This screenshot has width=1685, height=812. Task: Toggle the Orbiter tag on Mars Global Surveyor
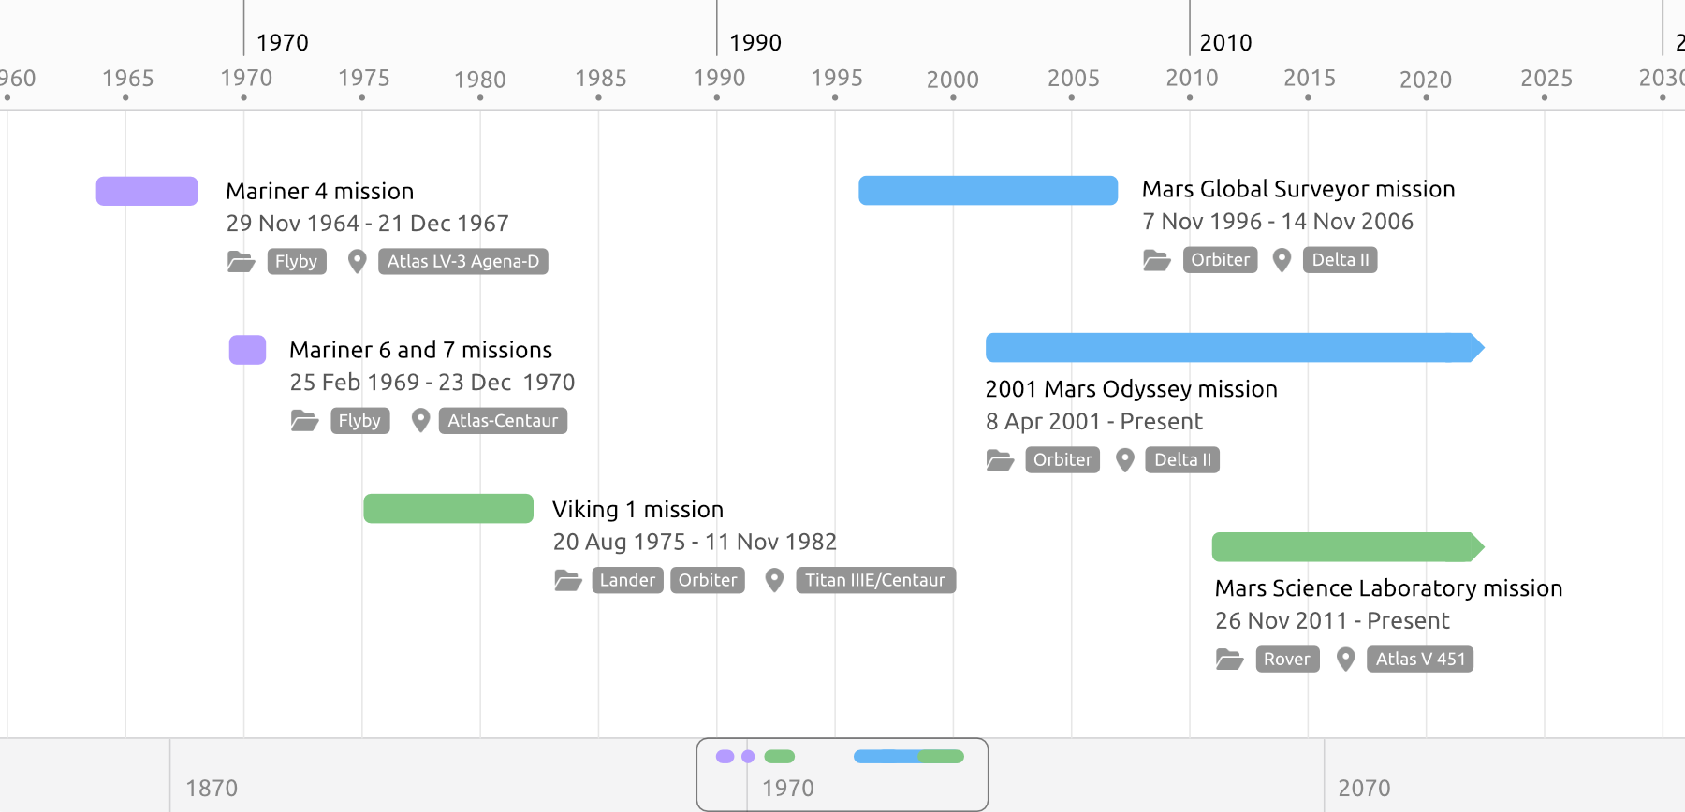click(x=1220, y=259)
